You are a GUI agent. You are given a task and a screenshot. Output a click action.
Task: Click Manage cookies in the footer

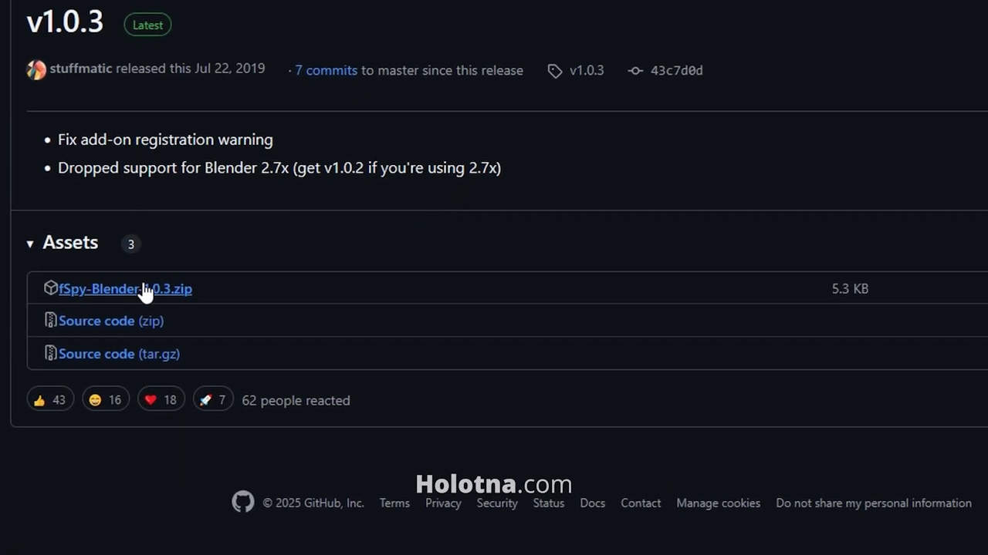[719, 503]
